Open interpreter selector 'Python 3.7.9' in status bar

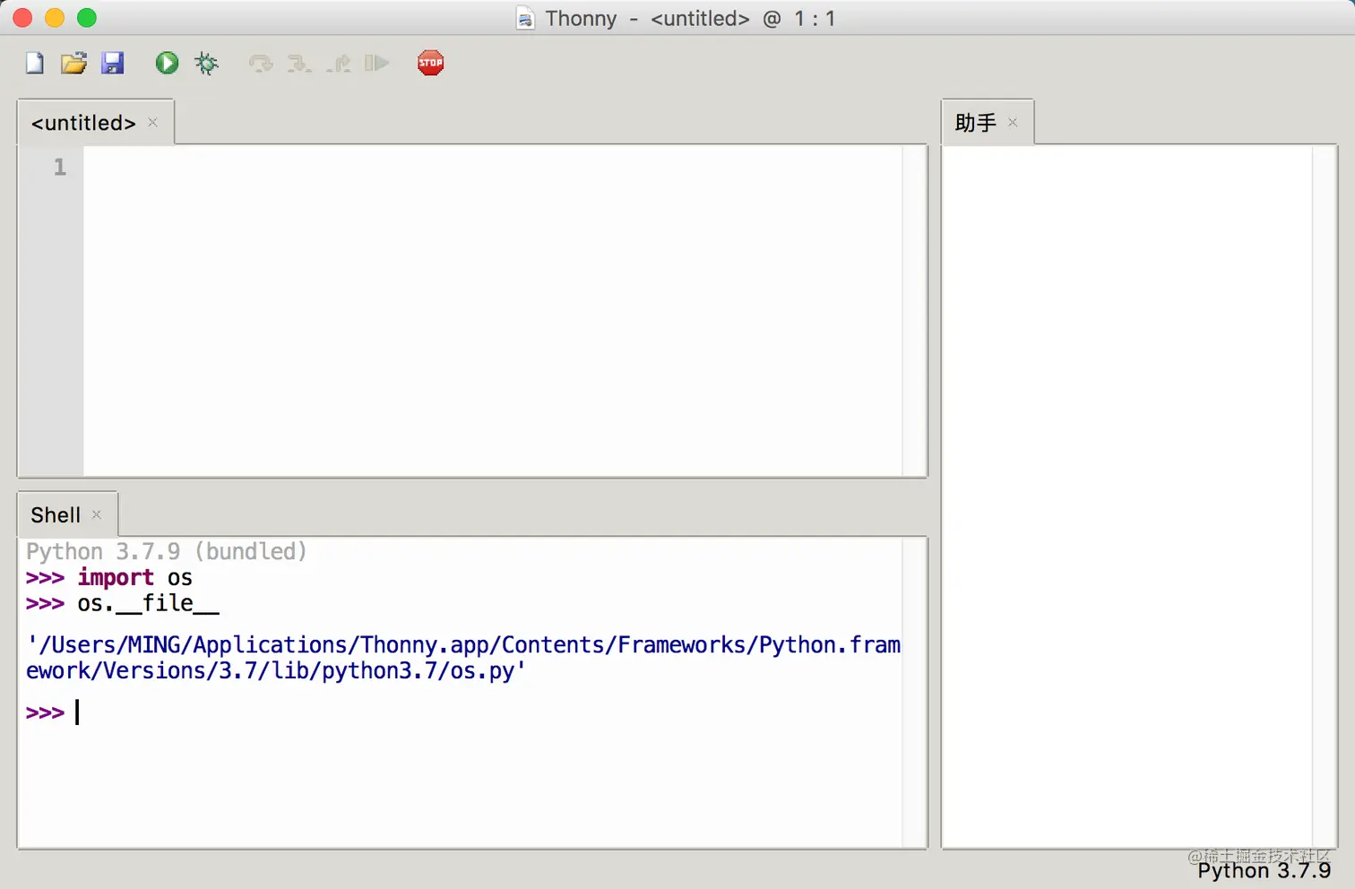(1264, 870)
